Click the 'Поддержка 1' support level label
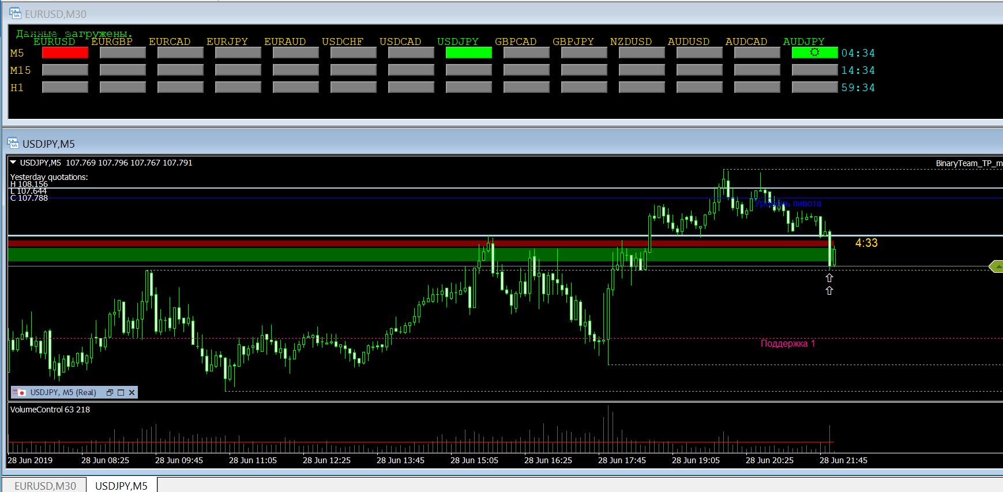 point(788,344)
